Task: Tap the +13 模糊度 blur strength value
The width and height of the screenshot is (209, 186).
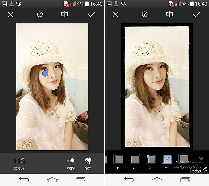Action: pos(19,164)
